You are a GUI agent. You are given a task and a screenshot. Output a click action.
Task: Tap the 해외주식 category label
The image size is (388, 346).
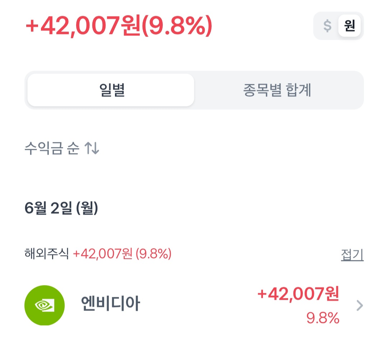[x=46, y=253]
